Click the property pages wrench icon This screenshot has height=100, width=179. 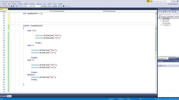tap(164, 66)
